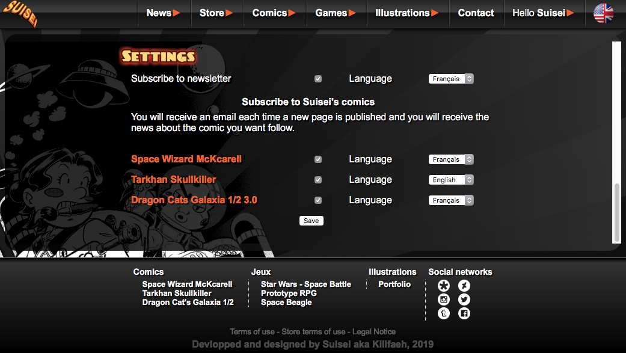Toggle Dragon Cats Galaxia 1/2 3.0 checkbox

tap(318, 200)
